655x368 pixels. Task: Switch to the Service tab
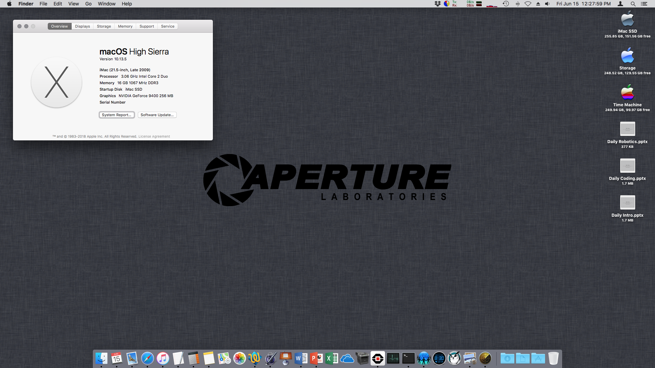168,26
